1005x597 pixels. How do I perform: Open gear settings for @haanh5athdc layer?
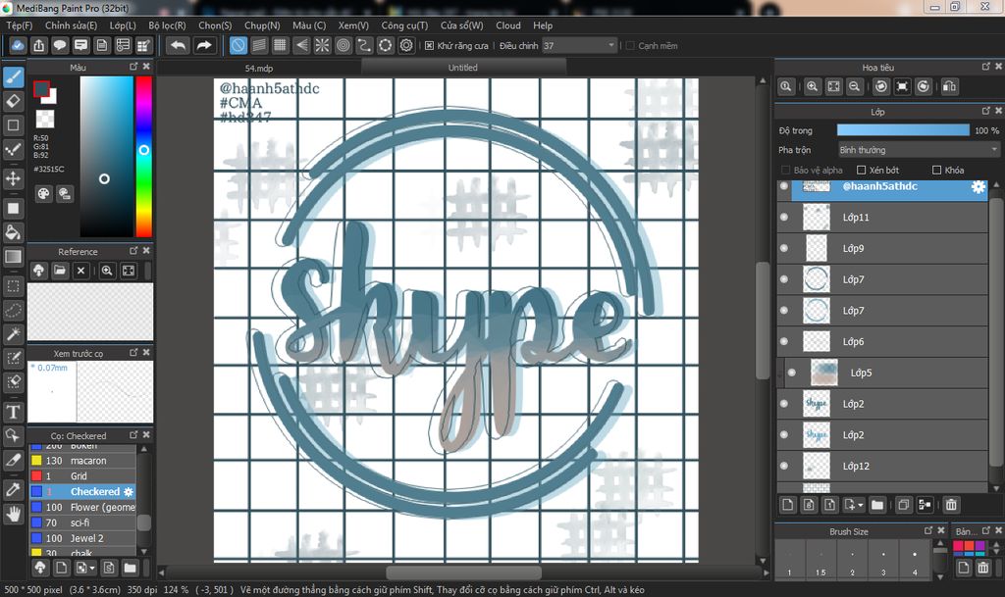coord(979,186)
